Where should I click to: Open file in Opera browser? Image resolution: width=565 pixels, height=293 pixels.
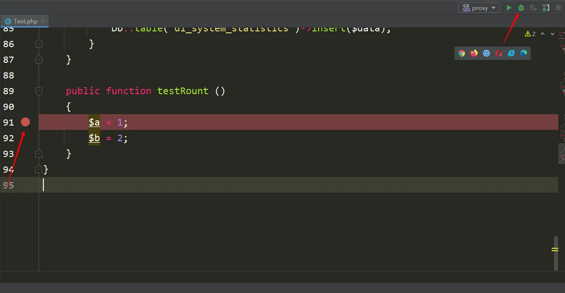tap(499, 53)
